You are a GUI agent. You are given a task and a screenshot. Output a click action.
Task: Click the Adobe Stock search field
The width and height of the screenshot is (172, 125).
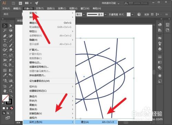(137, 3)
